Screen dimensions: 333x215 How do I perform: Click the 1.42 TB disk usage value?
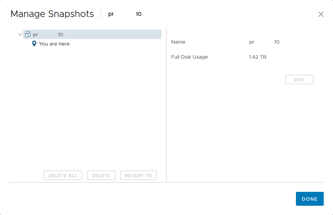pyautogui.click(x=257, y=57)
